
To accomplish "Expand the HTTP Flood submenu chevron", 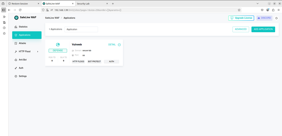I will click(37, 52).
